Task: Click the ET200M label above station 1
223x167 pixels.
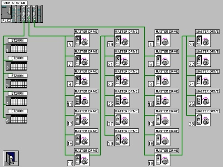Action: tap(18, 40)
